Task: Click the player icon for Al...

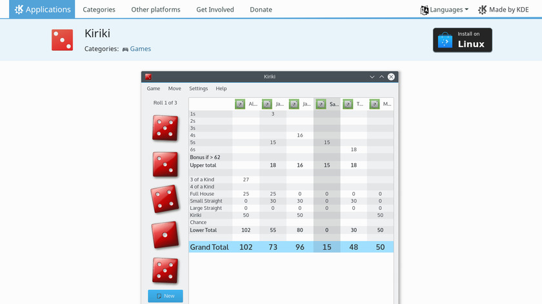Action: pos(240,104)
